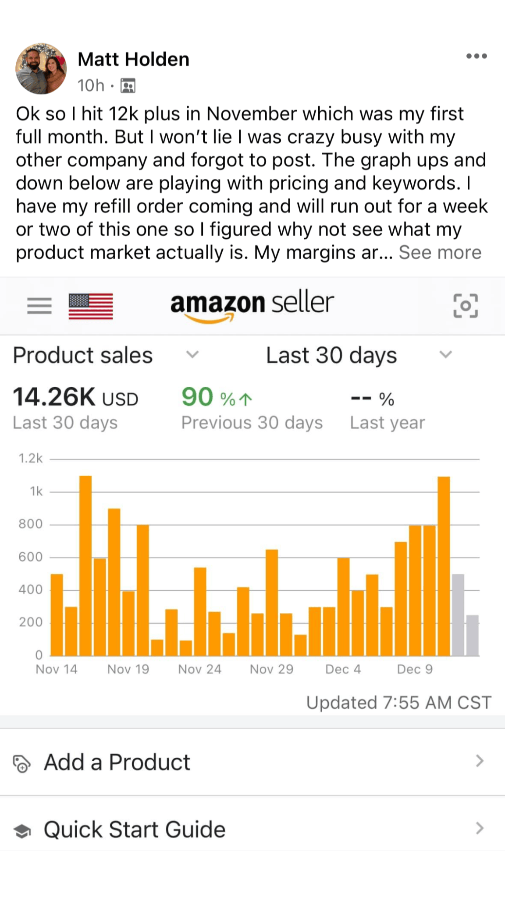Tap the Amazon Seller hamburger menu icon
Screen dimensions: 505x897
point(39,306)
